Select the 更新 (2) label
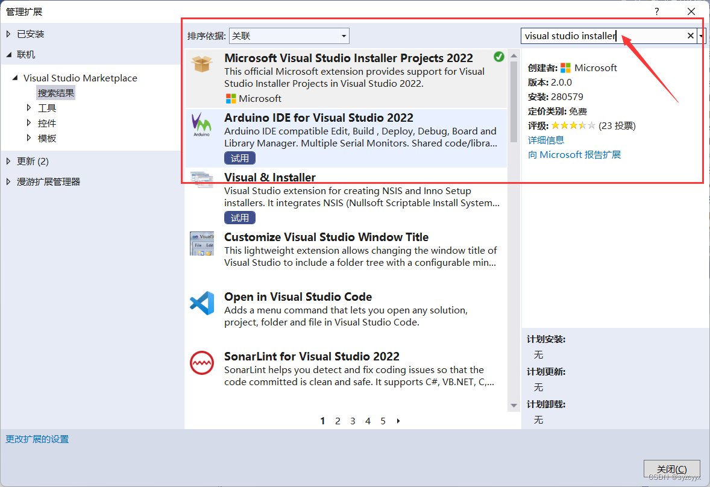This screenshot has height=487, width=710. pos(33,161)
